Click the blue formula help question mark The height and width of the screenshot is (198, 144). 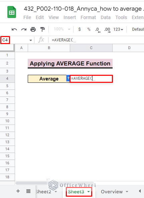68,78
